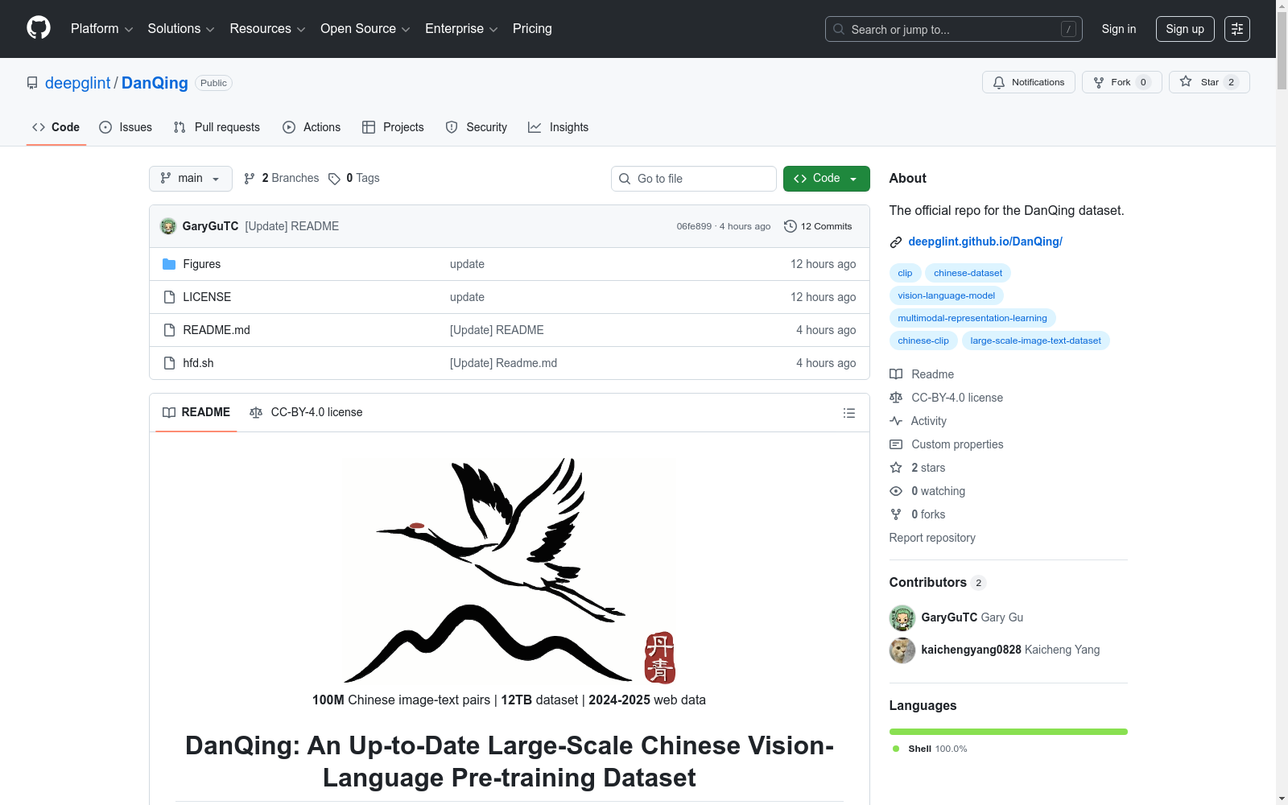The height and width of the screenshot is (805, 1288).
Task: Switch to the Insights tab
Action: (559, 127)
